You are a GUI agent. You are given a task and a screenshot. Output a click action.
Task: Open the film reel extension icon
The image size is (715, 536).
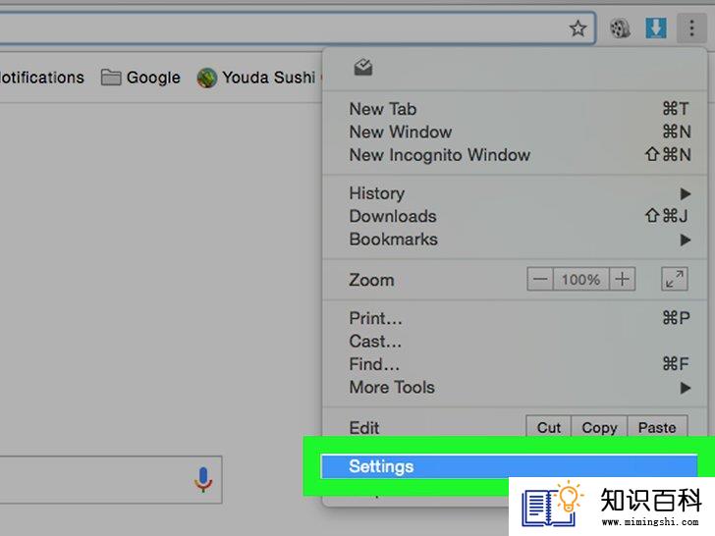pyautogui.click(x=620, y=28)
